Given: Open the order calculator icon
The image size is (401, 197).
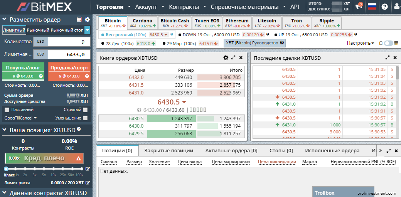Looking at the screenshot, I should [x=79, y=19].
